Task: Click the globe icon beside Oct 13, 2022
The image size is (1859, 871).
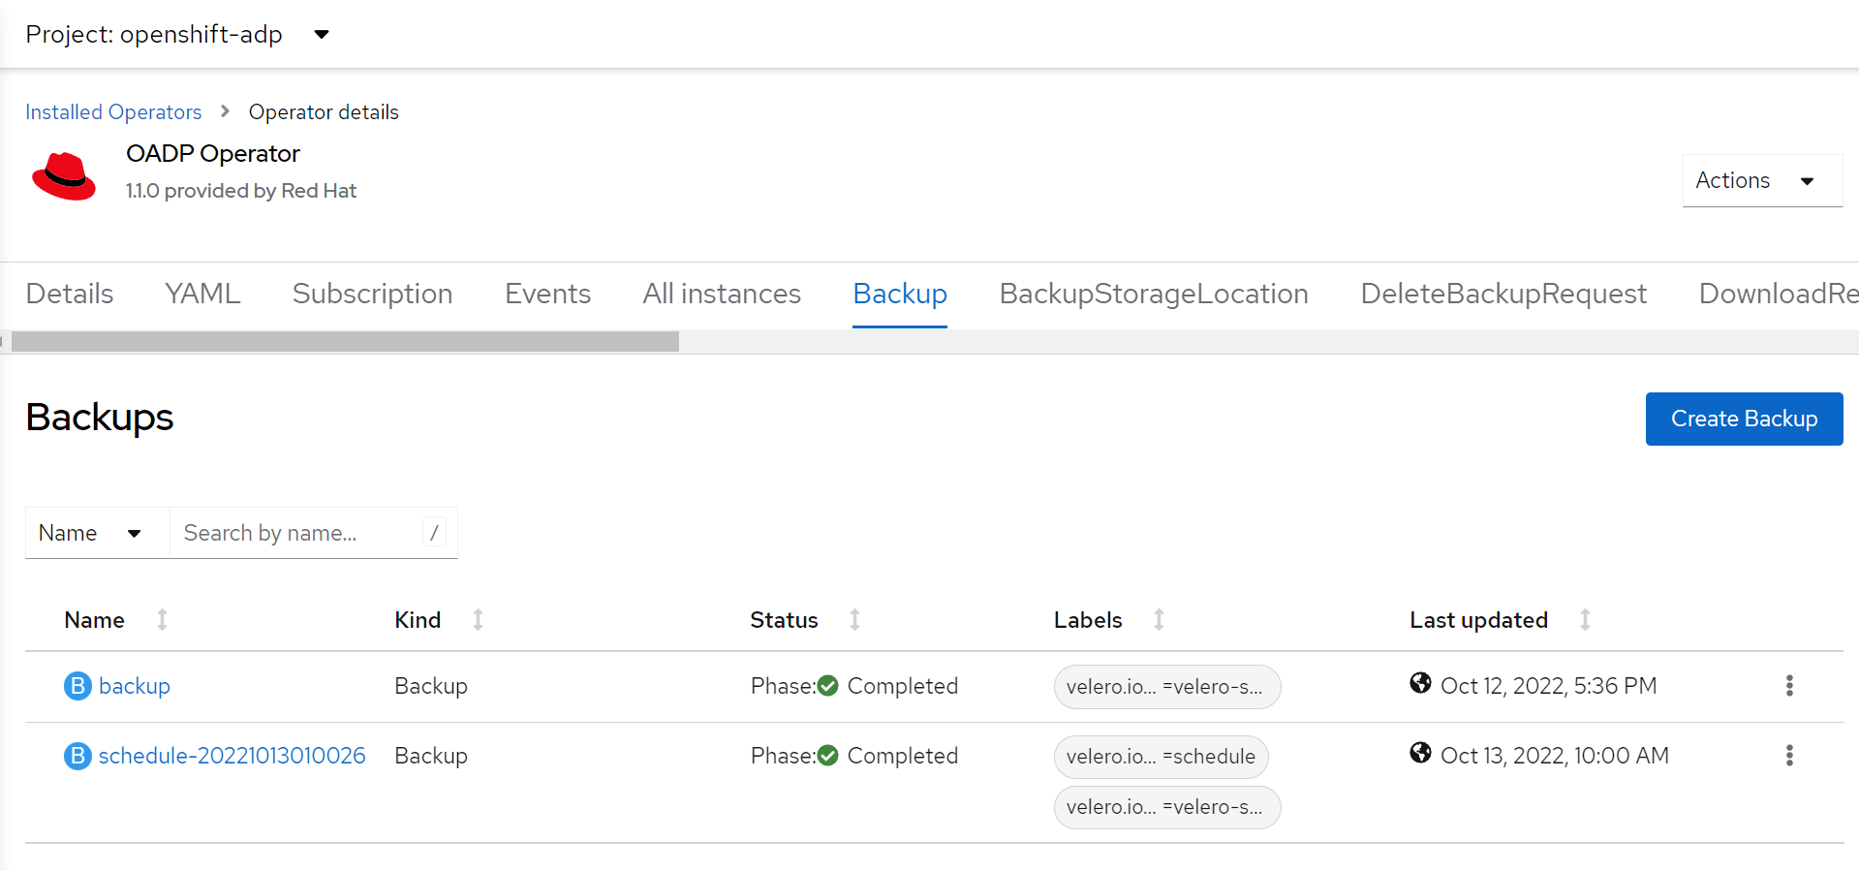Action: 1420,753
